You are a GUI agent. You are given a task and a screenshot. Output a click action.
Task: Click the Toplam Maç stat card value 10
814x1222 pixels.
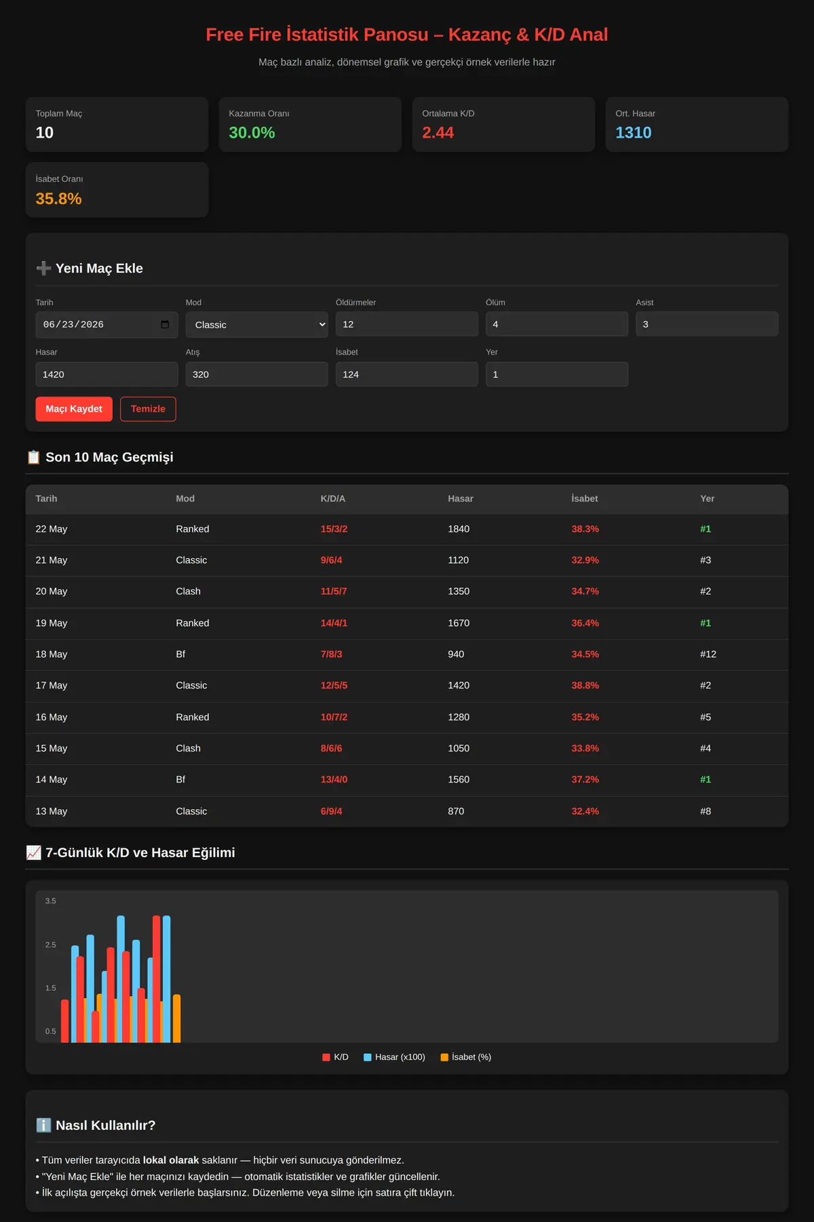coord(45,133)
